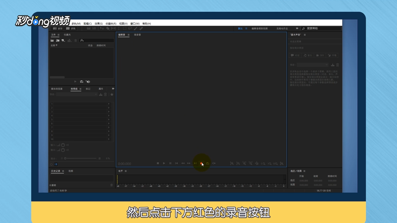Image resolution: width=397 pixels, height=223 pixels.
Task: Click the red Record button
Action: 201,163
